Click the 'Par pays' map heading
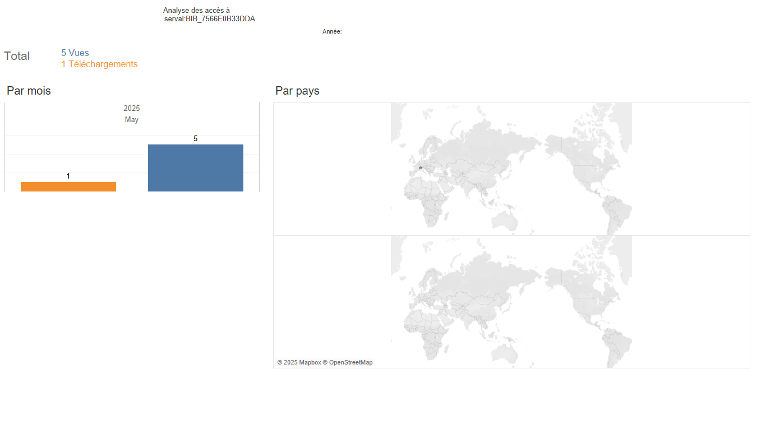 tap(297, 91)
